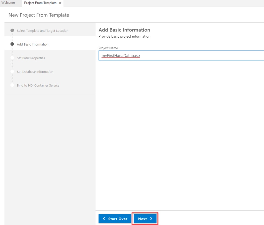This screenshot has height=225, width=264.
Task: Open Bind to HDI Container Service step
Action: 38,85
